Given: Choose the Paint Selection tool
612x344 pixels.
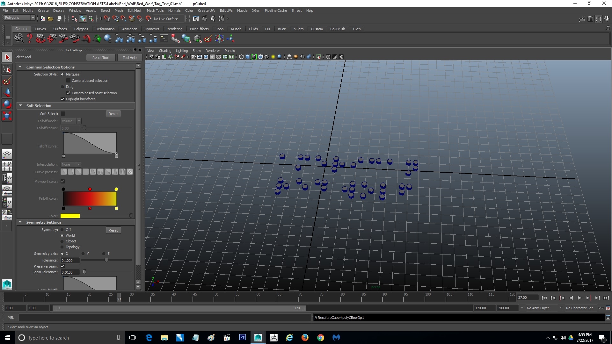Looking at the screenshot, I should [x=7, y=81].
